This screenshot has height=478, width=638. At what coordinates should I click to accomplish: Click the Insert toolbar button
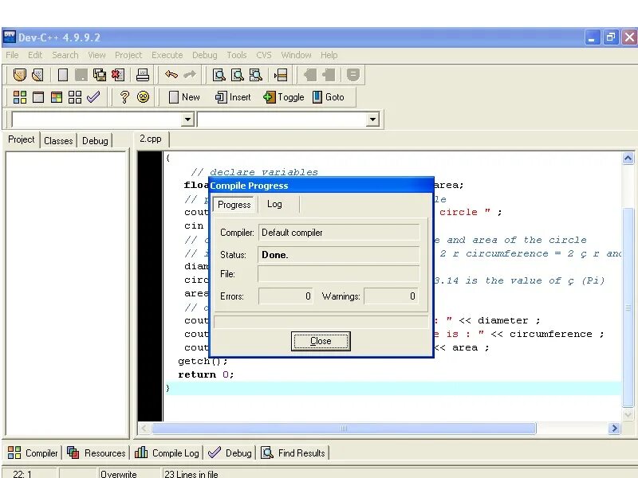(233, 97)
